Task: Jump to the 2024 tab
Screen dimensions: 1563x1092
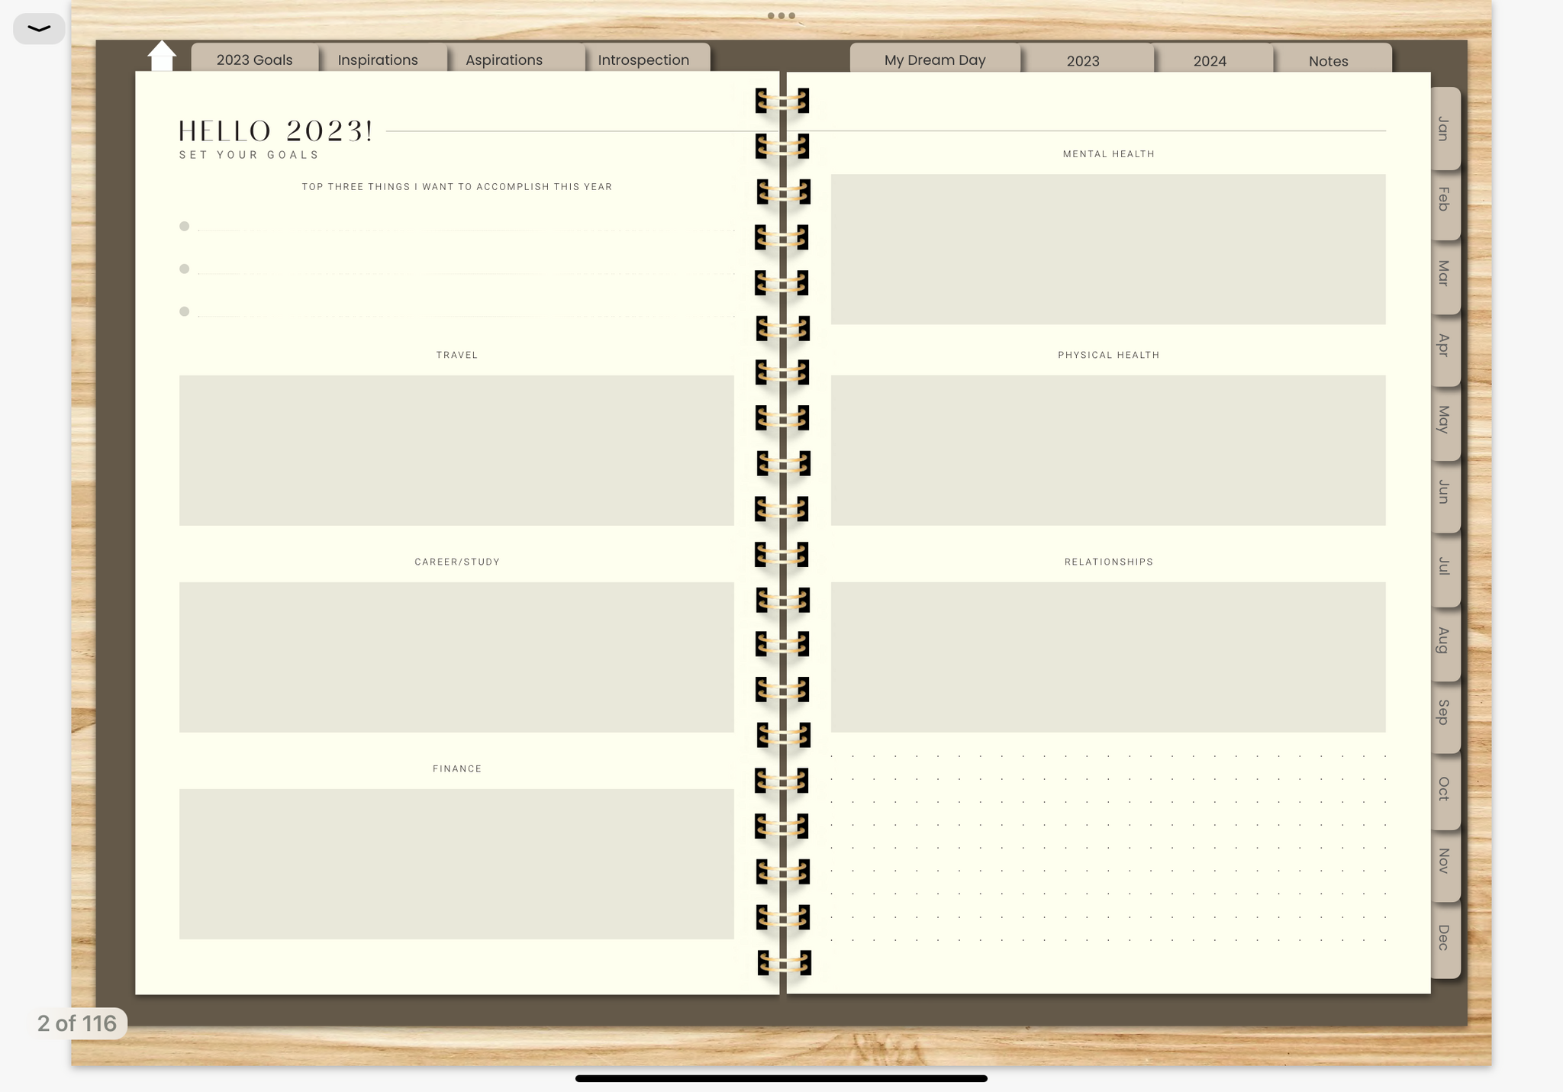Action: [1210, 60]
